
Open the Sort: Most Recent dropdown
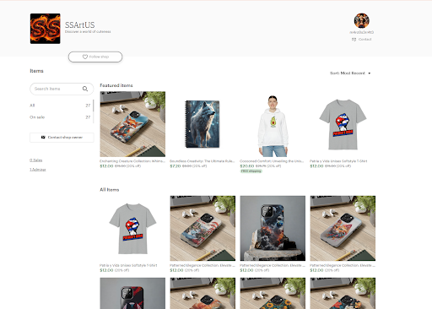click(x=350, y=73)
